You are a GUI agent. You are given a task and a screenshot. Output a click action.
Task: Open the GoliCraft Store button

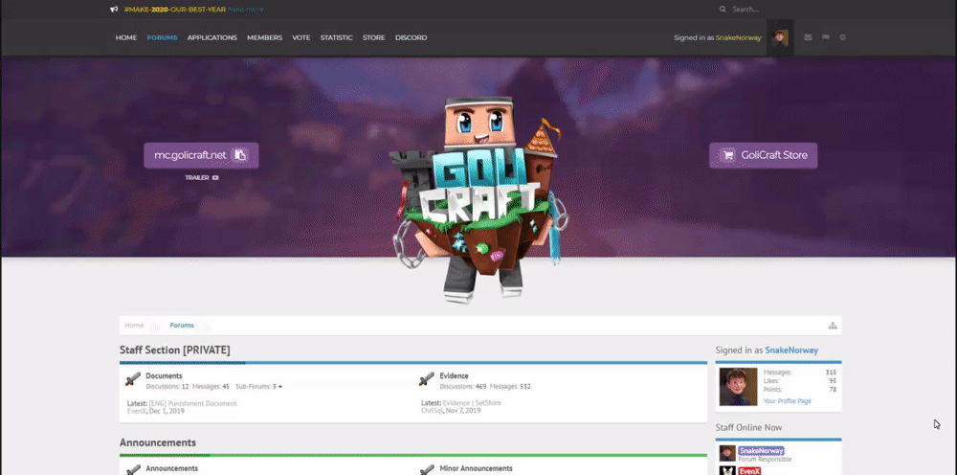pos(764,155)
